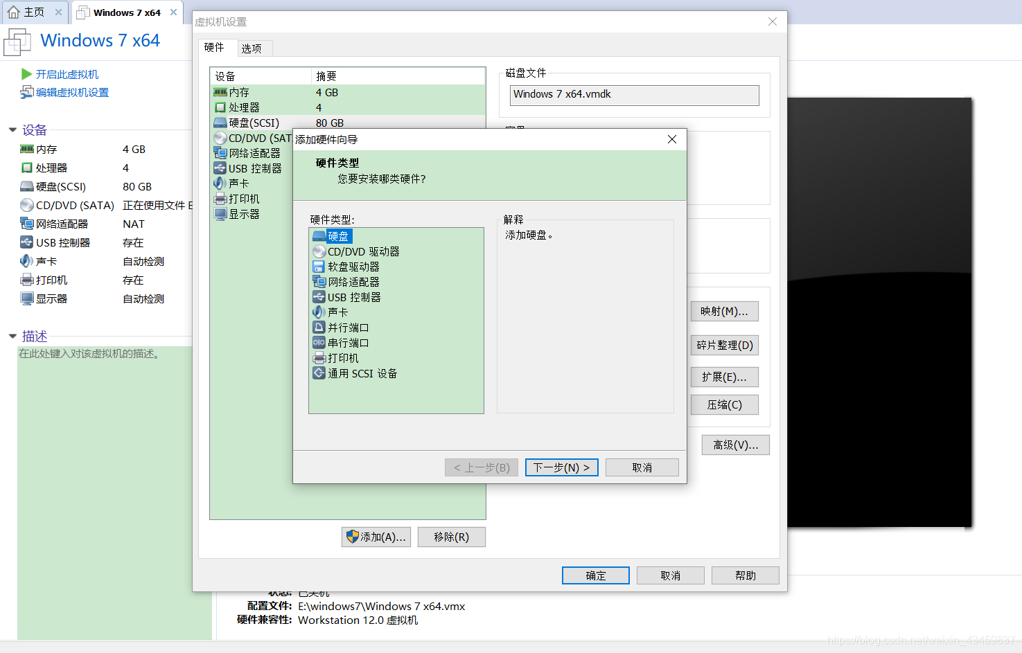1022x653 pixels.
Task: Click the 摘要 column header
Action: (x=398, y=76)
